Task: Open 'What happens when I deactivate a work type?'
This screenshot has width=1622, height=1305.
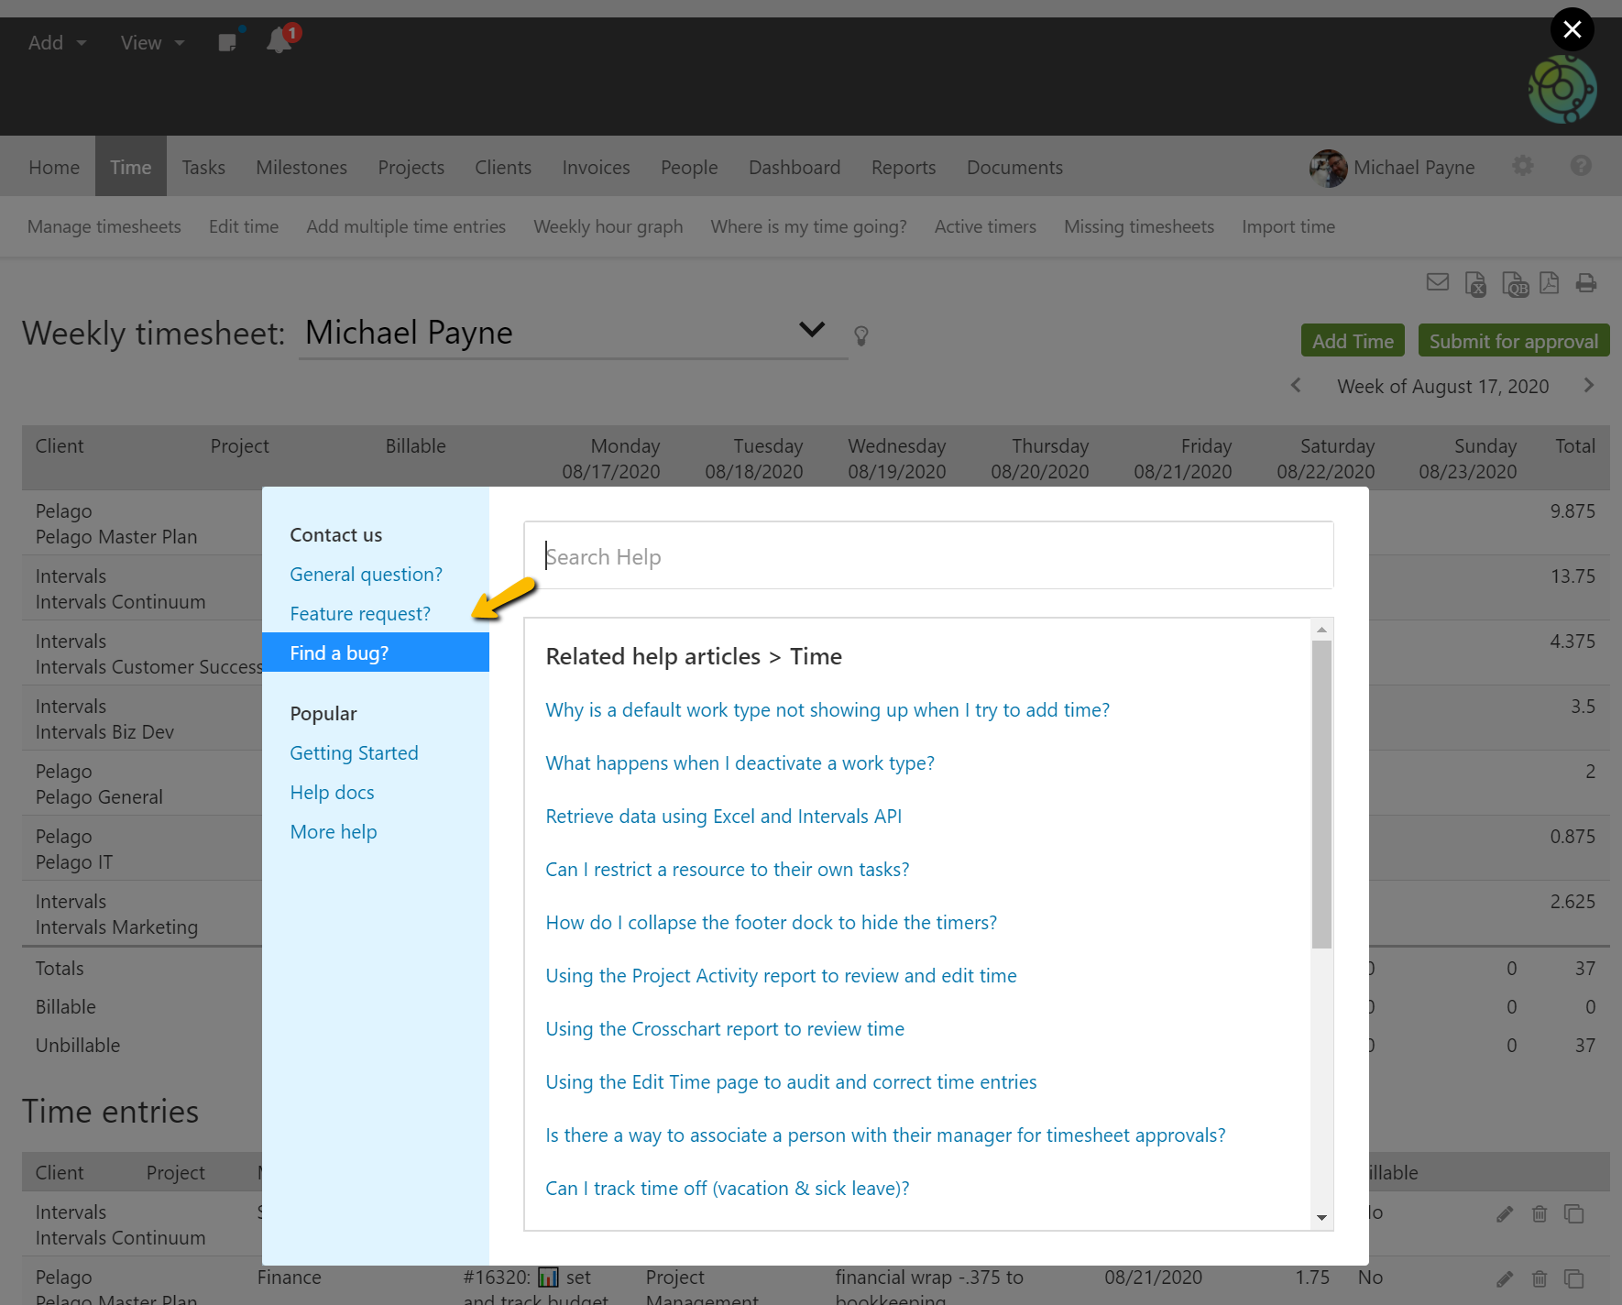Action: click(x=740, y=763)
